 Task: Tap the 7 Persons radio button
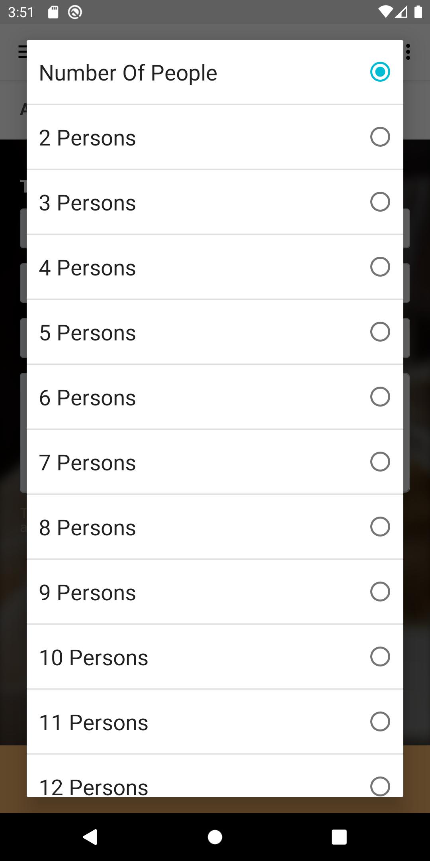pos(215,462)
